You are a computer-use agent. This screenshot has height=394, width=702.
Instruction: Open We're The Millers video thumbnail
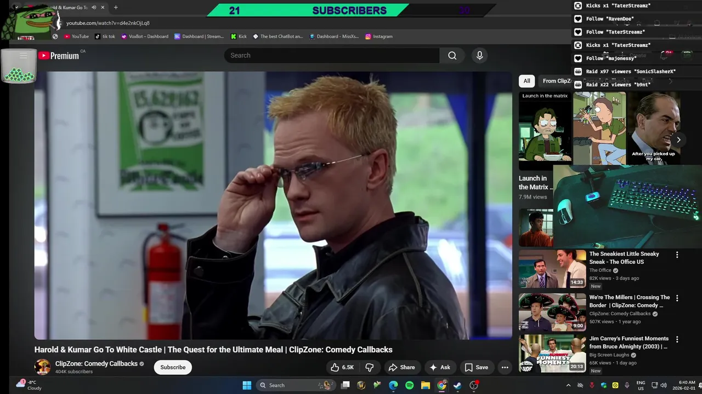pyautogui.click(x=552, y=312)
